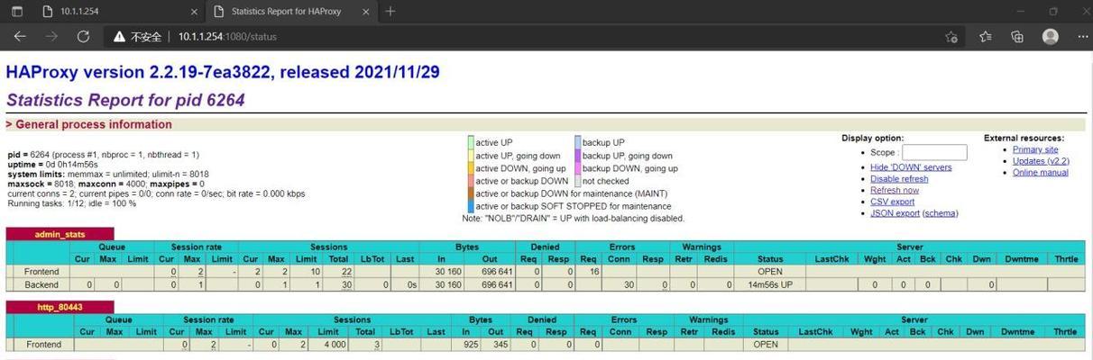Close the Statistics Report for HAProxy tab

(365, 12)
